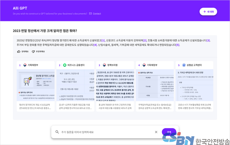
Task: Click source title 비즈니스 금융센터
Action: click(x=76, y=65)
